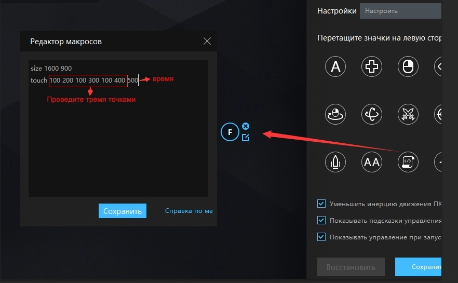Remove the F key mapping with X
The image size is (458, 283).
point(246,126)
